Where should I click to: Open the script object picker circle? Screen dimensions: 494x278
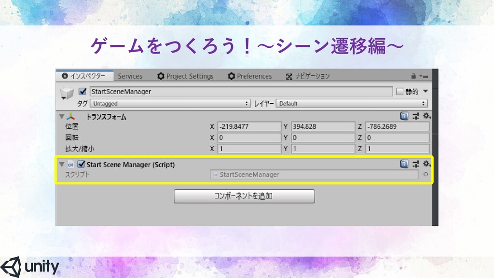click(425, 174)
